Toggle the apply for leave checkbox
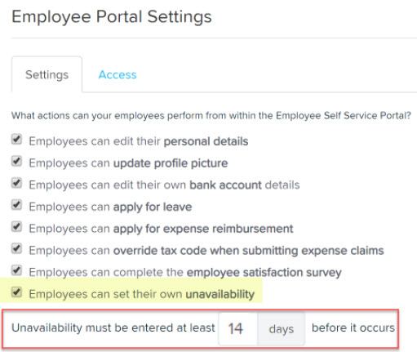This screenshot has width=417, height=352. (16, 205)
